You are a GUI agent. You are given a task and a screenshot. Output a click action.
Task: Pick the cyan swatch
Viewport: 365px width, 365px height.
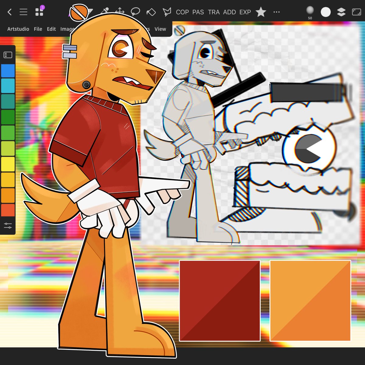click(x=8, y=86)
